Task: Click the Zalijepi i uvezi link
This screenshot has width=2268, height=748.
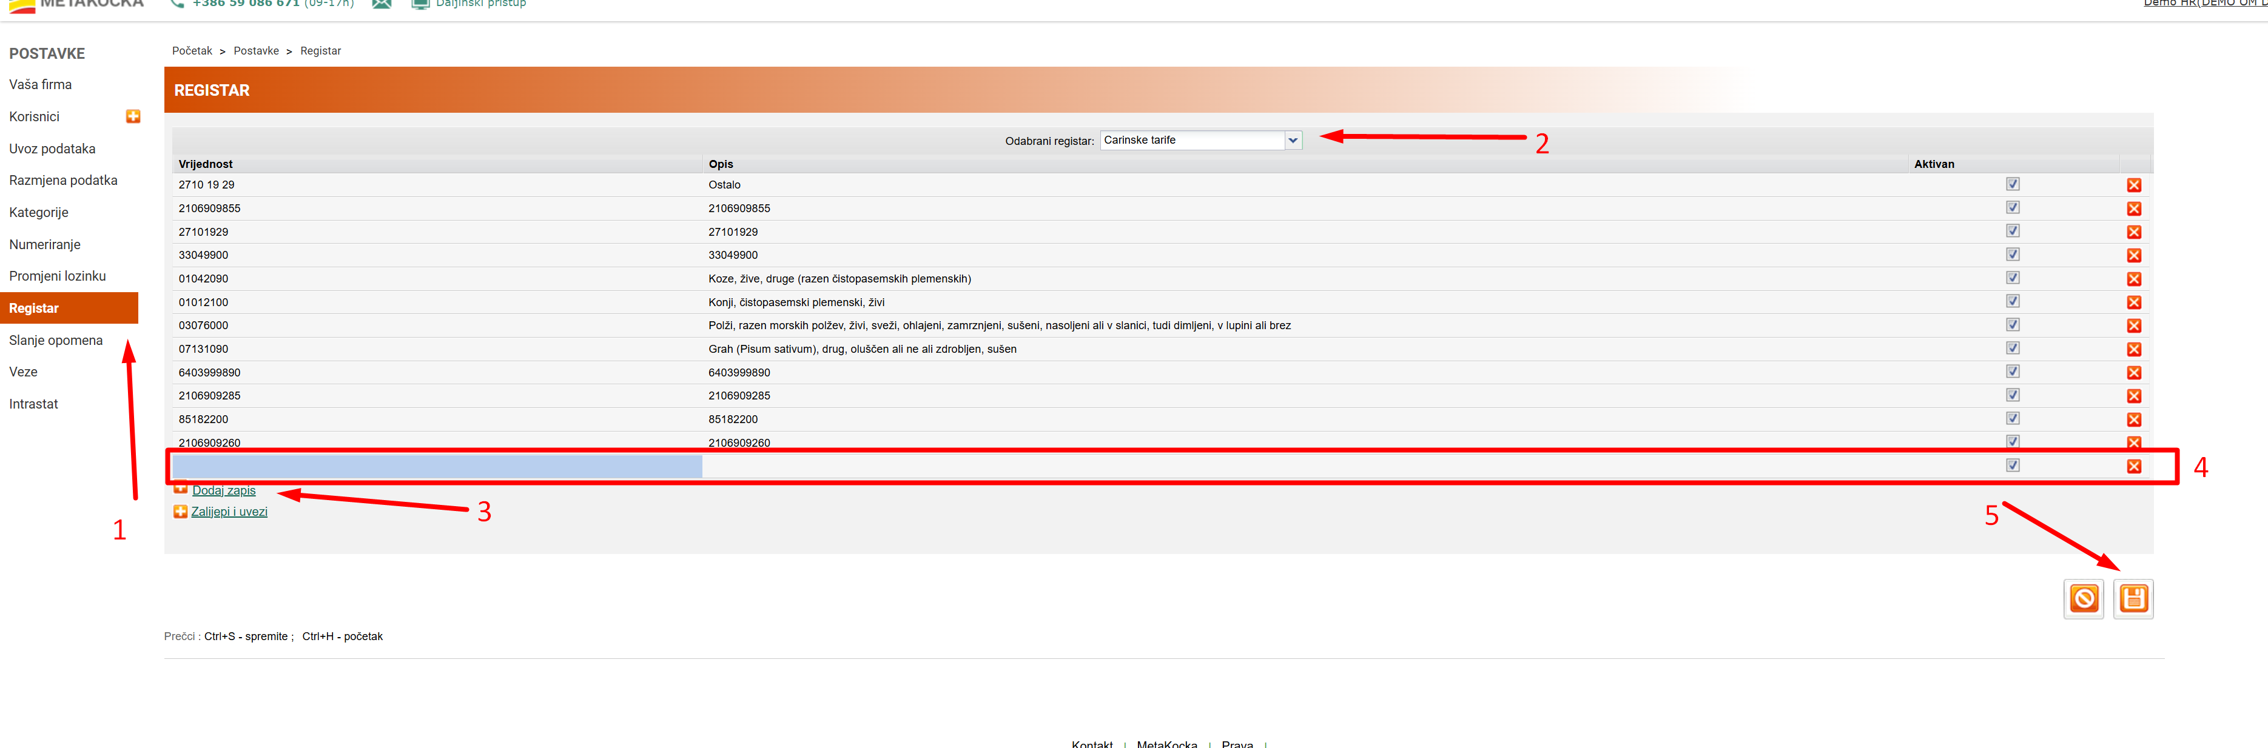Action: click(229, 511)
